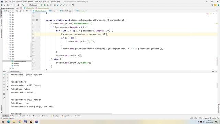Click the Select Opened File target icon
This screenshot has width=220, height=124.
(x=17, y=11)
